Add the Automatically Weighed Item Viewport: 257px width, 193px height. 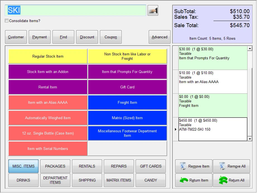pos(48,118)
